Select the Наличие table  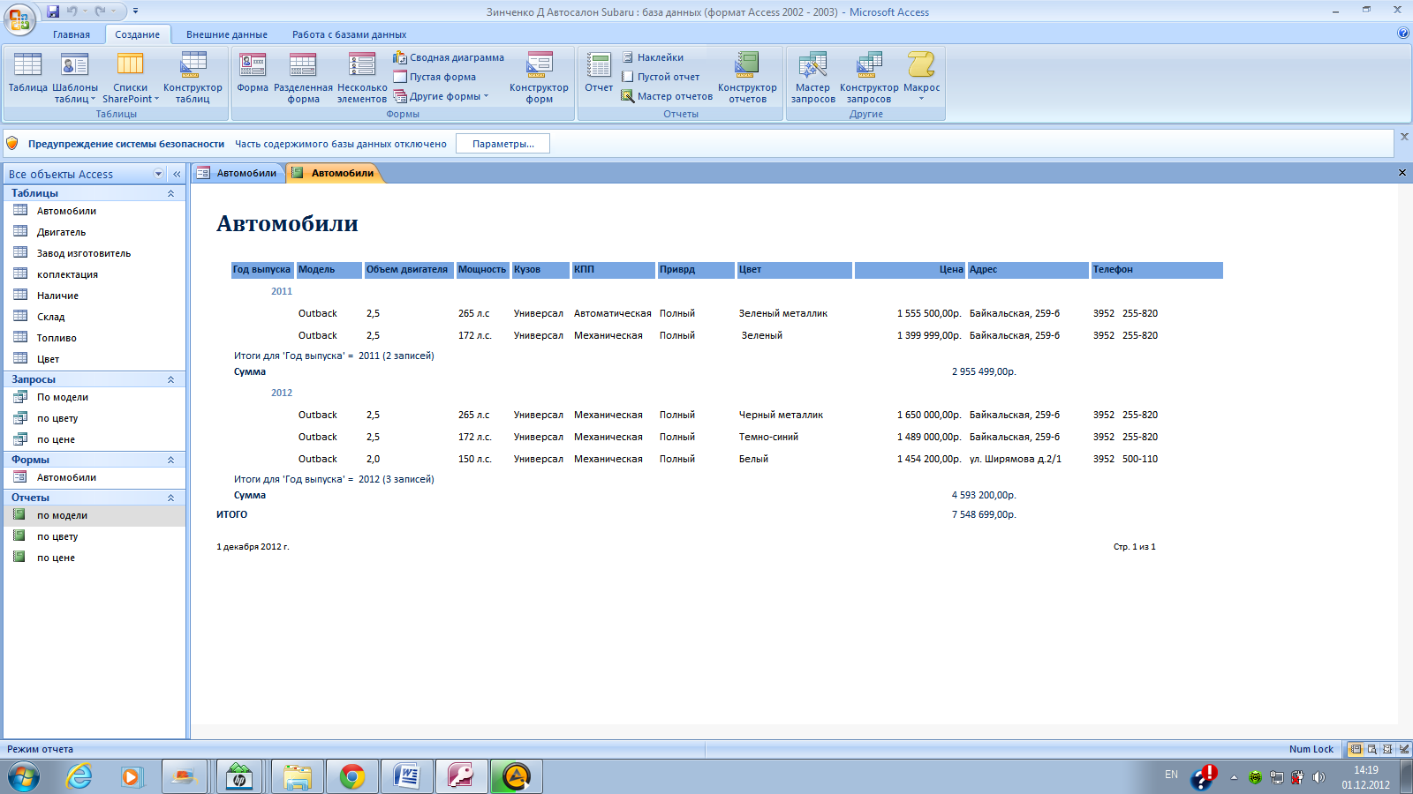tap(94, 296)
